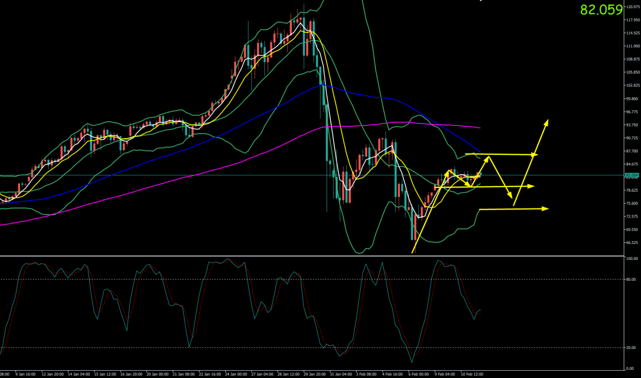641x378 pixels.
Task: Click the 29 Jan 20:00 time axis label
Action: click(315, 374)
